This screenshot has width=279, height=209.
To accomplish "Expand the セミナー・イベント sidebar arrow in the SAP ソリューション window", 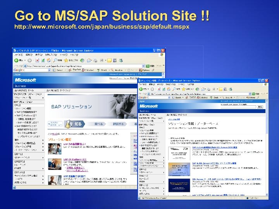I will (x=43, y=158).
